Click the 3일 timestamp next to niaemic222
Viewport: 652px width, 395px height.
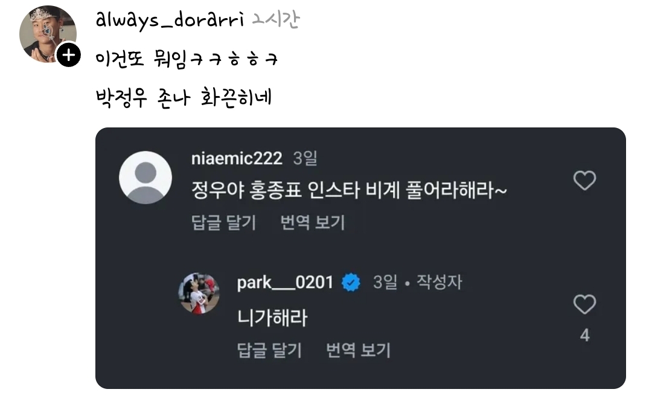tap(305, 158)
